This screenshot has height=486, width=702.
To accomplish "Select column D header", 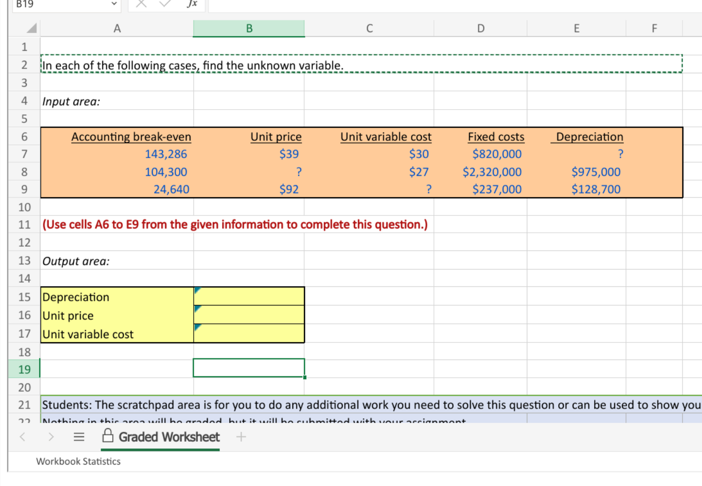I will coord(481,28).
